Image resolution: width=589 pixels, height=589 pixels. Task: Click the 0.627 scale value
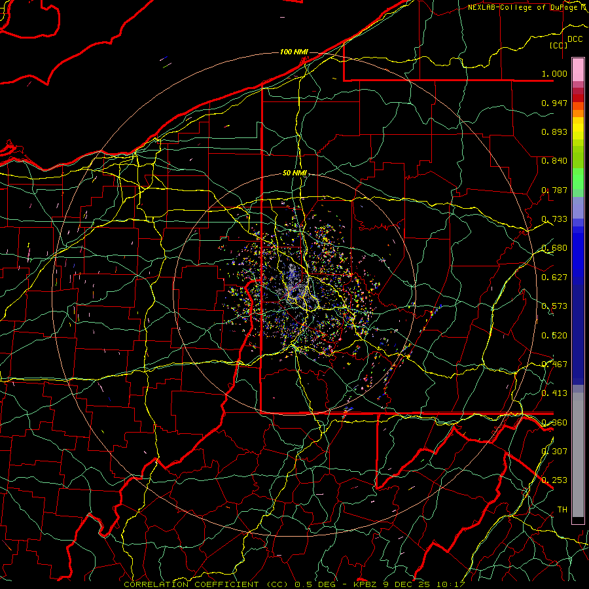(554, 277)
